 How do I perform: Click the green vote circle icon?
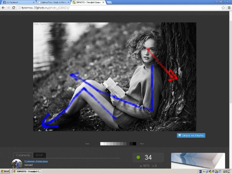[x=138, y=157]
